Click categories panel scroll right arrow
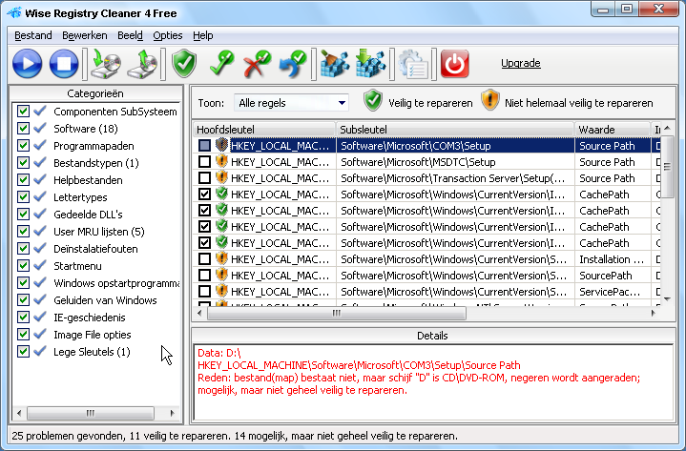 click(x=172, y=413)
